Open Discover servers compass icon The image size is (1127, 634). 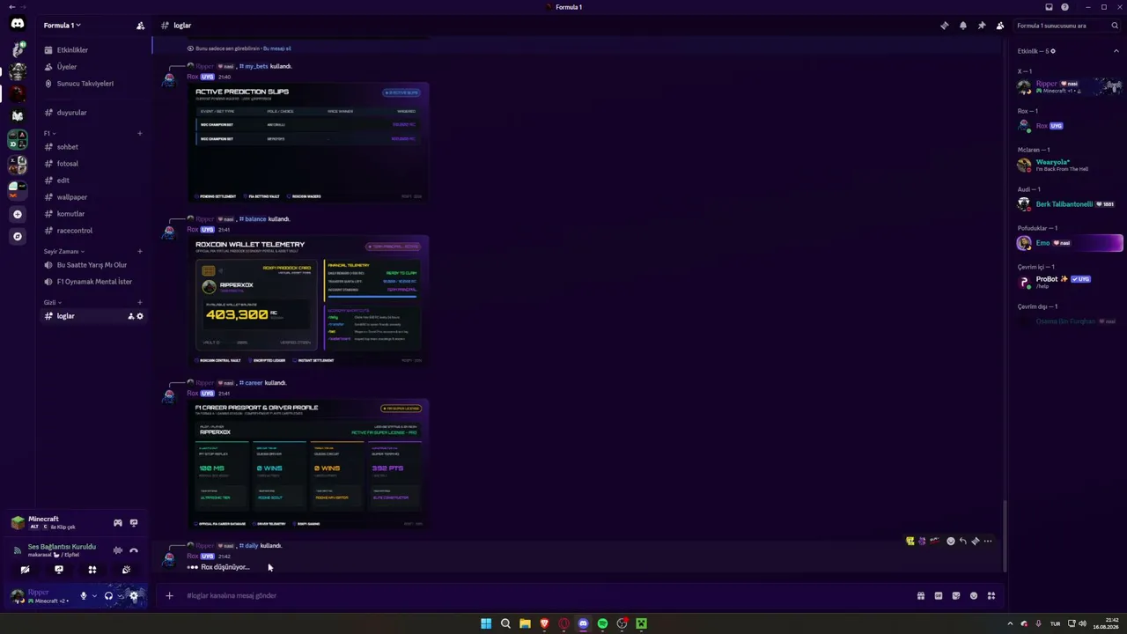pos(18,236)
